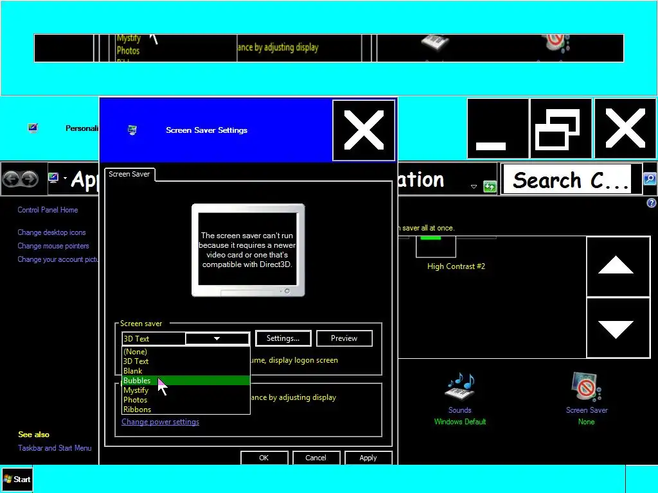
Task: Pick 3D Text in the dropdown list
Action: 186,361
